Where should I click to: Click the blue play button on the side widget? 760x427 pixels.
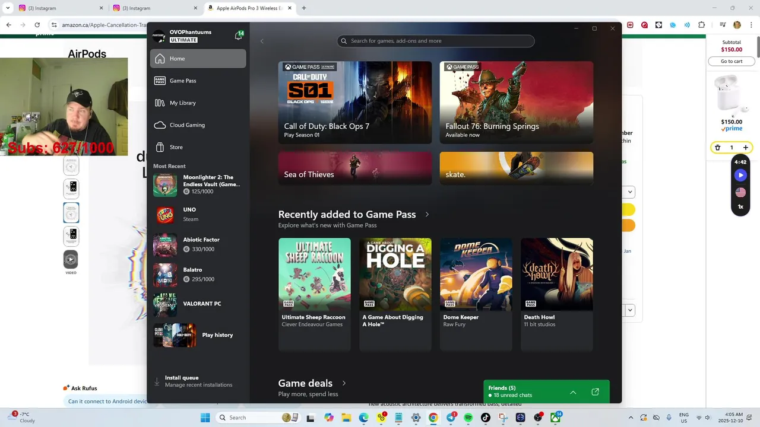tap(740, 175)
